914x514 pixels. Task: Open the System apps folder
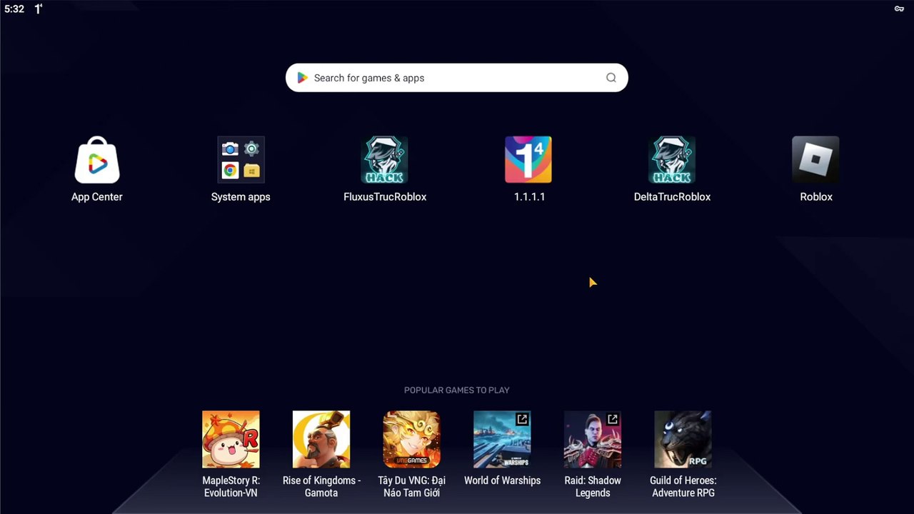pos(241,161)
